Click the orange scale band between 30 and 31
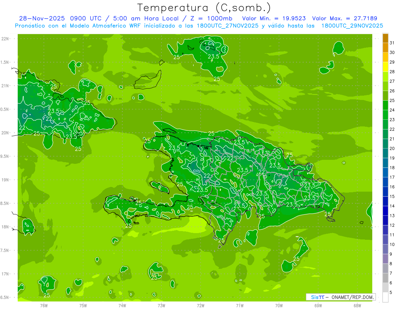 coord(385,48)
